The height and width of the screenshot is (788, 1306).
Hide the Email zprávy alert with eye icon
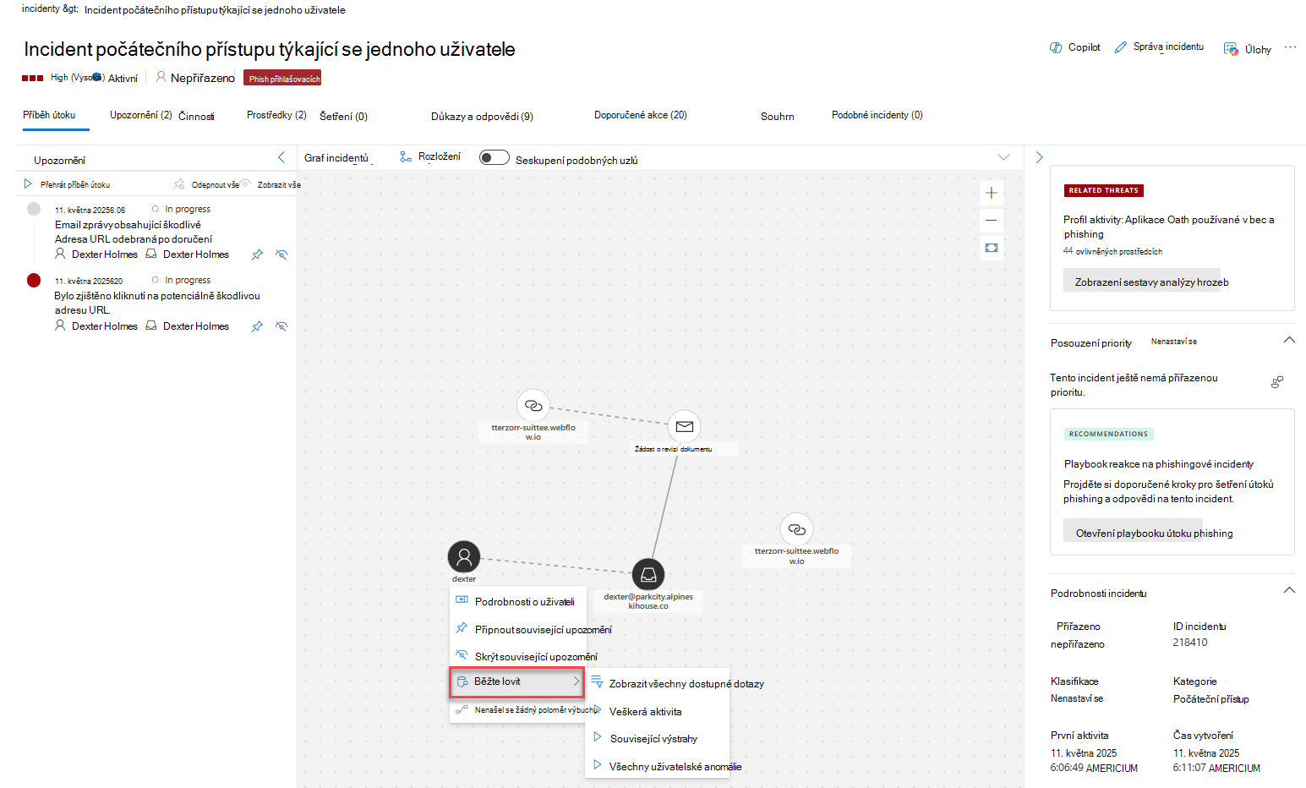click(281, 254)
